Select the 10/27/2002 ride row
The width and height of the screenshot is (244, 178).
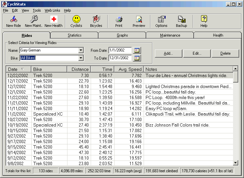point(119,119)
